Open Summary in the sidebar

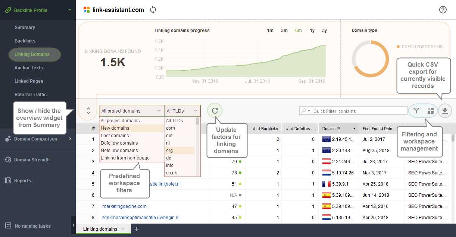[x=25, y=28]
